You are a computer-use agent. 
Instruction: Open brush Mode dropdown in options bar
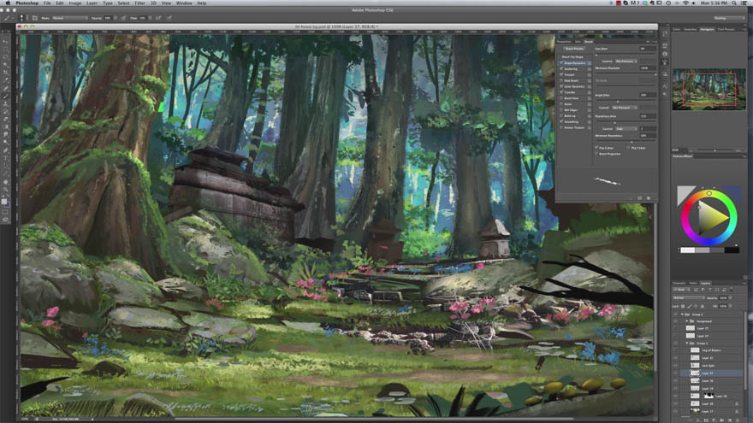point(69,18)
